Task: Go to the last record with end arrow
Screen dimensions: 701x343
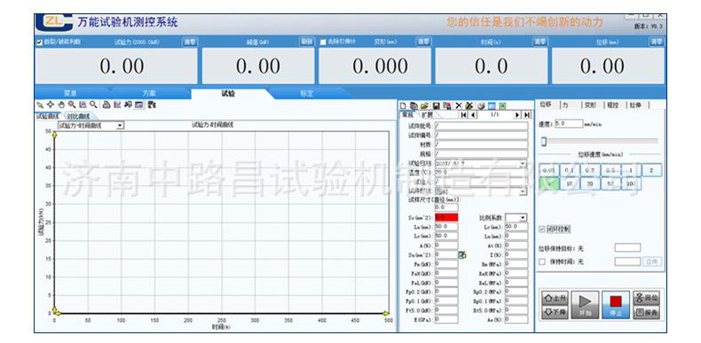Action: pyautogui.click(x=528, y=115)
